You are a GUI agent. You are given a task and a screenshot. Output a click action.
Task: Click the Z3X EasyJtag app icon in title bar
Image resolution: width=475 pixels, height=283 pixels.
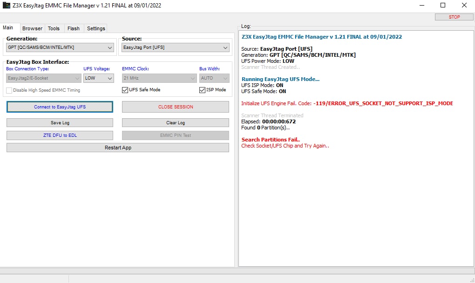pyautogui.click(x=7, y=5)
